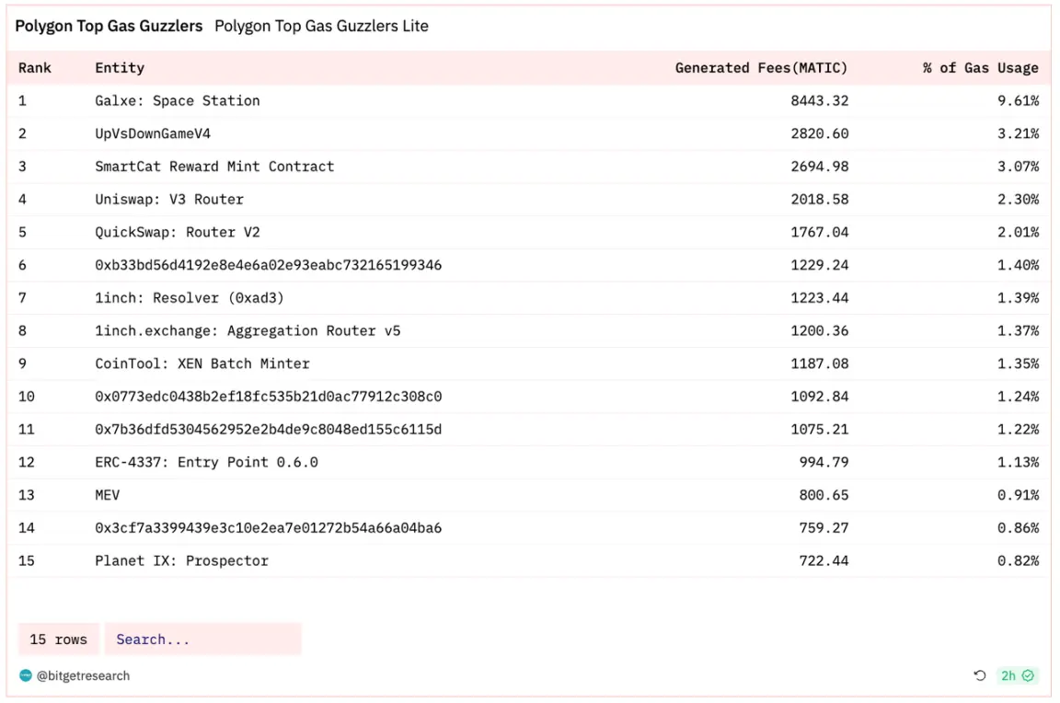1060x703 pixels.
Task: Sort by the Rank column header
Action: [35, 68]
